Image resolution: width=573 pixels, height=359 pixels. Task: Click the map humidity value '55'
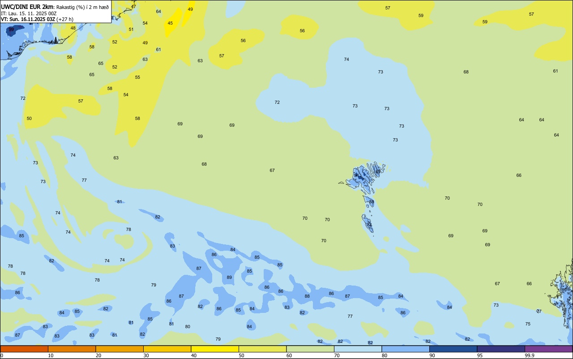137,77
